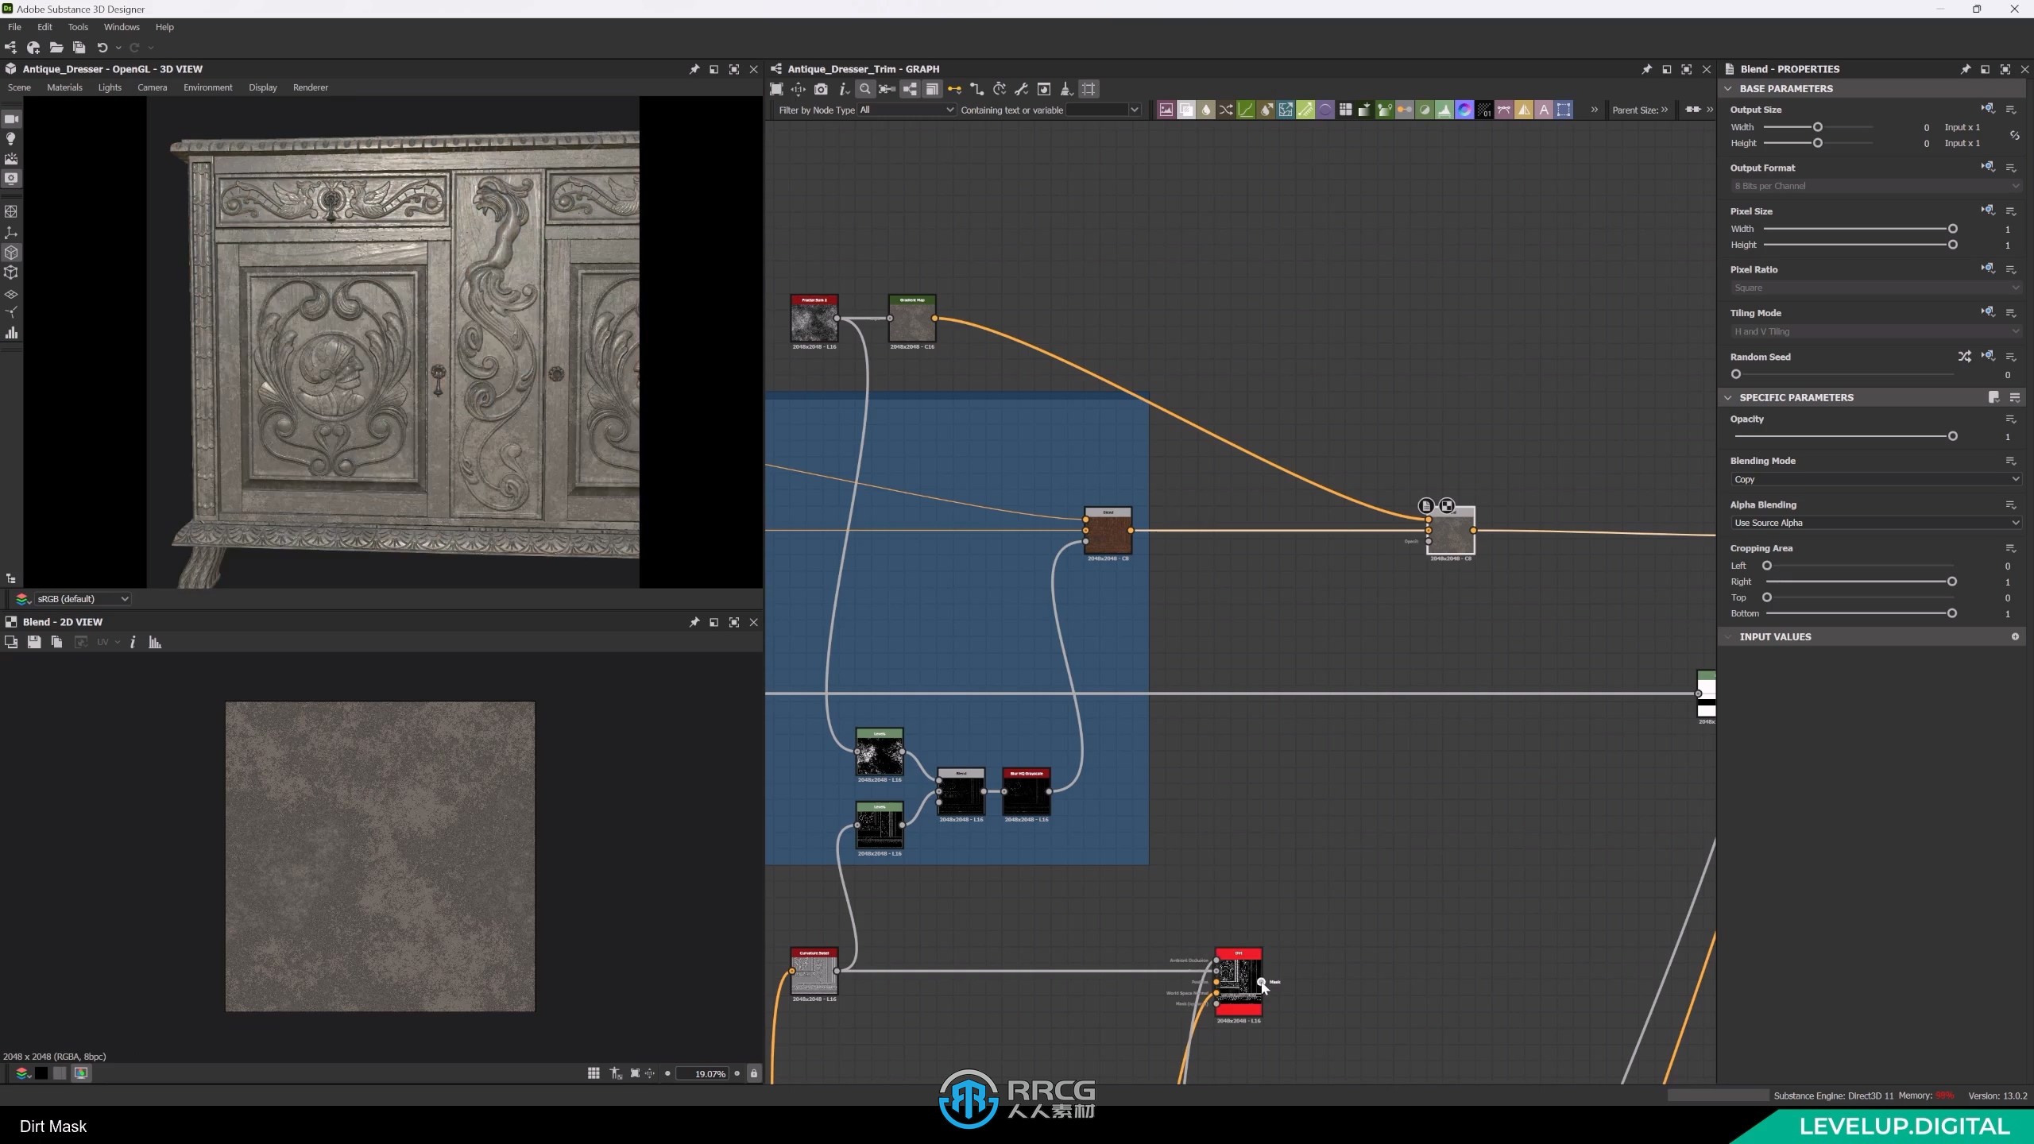This screenshot has height=1144, width=2034.
Task: Click the Opacity slider handle
Action: (x=1952, y=436)
